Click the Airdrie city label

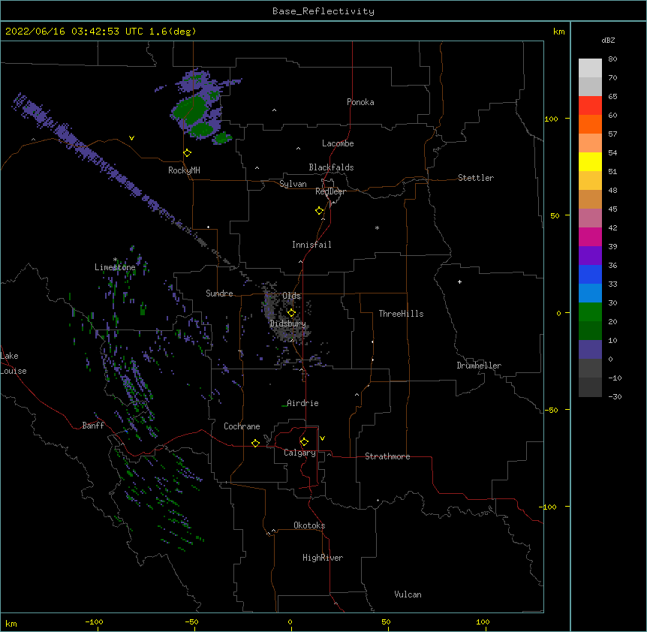click(302, 403)
